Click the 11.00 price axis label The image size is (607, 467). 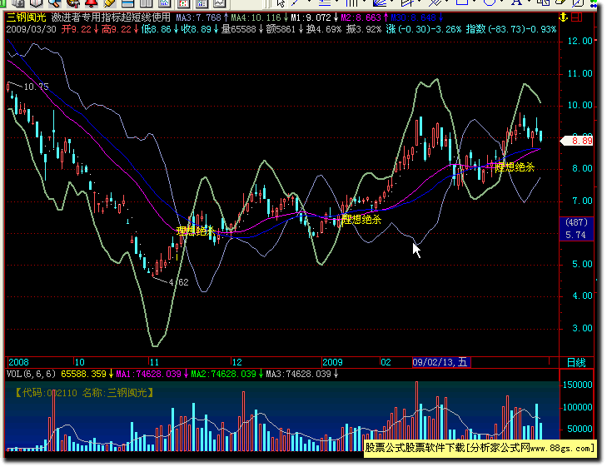click(580, 73)
